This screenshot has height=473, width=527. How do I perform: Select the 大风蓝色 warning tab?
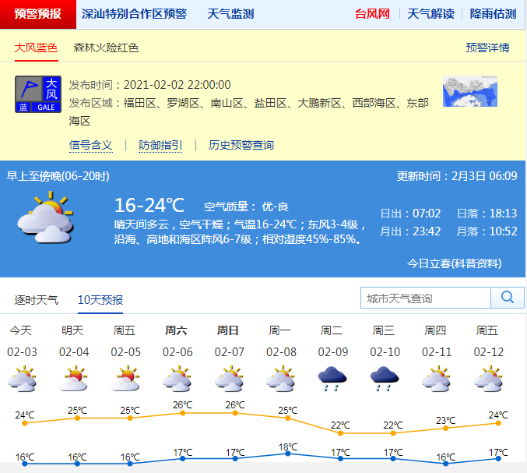point(36,48)
